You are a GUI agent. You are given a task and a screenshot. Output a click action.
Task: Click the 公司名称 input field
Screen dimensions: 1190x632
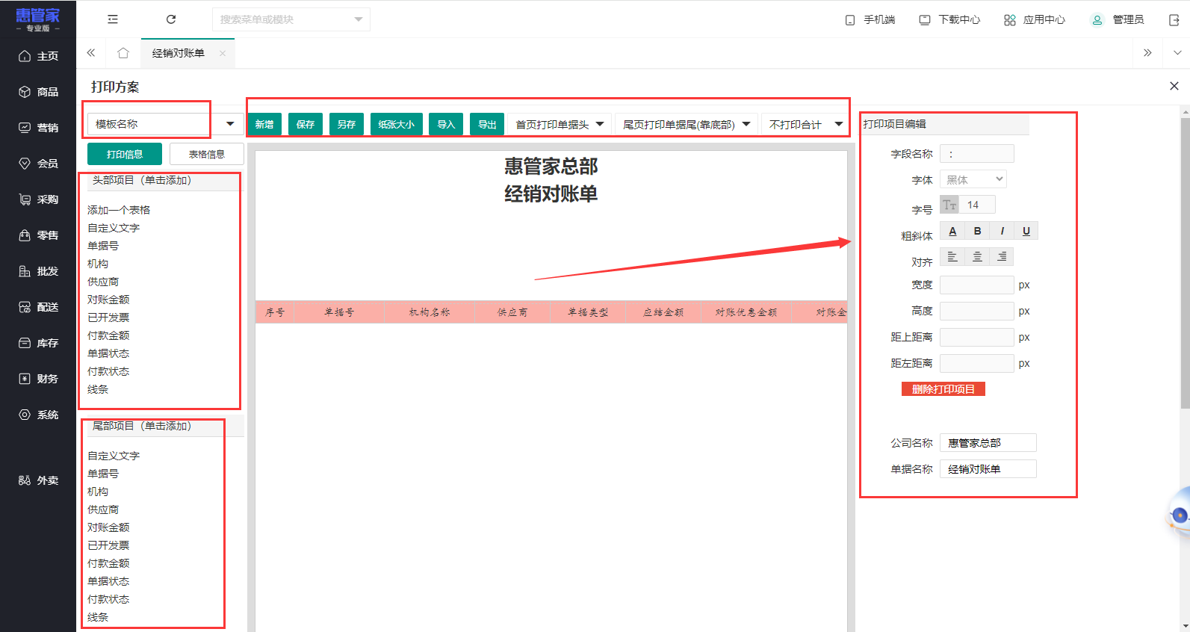[988, 443]
